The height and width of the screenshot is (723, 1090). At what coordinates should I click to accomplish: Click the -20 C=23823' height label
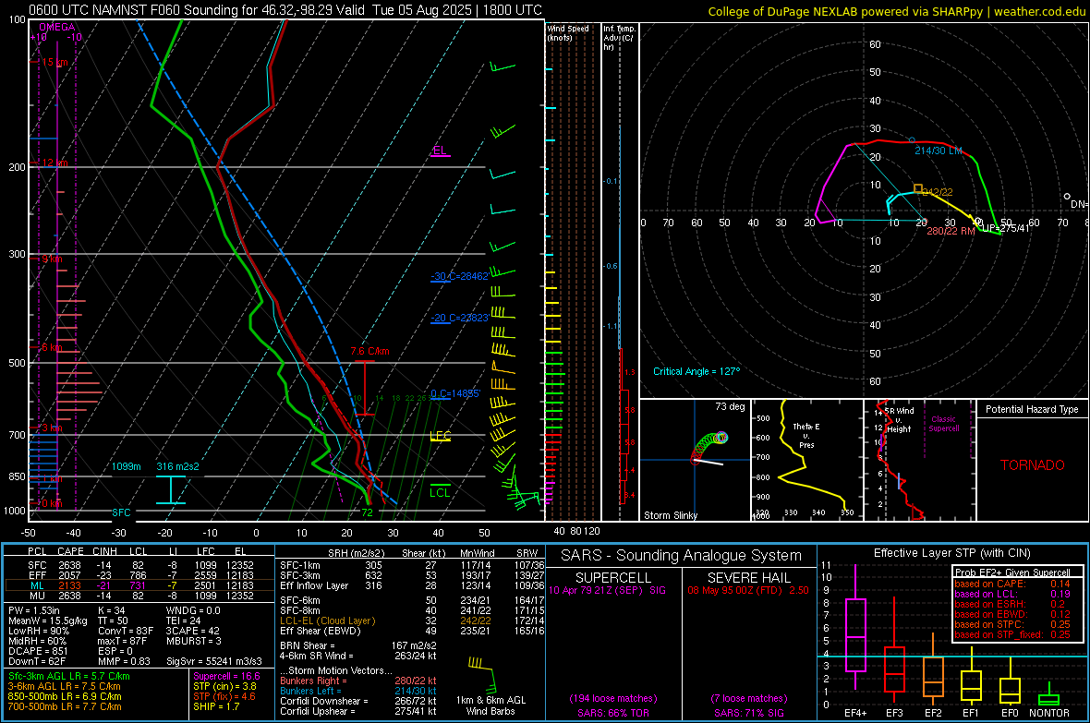459,319
